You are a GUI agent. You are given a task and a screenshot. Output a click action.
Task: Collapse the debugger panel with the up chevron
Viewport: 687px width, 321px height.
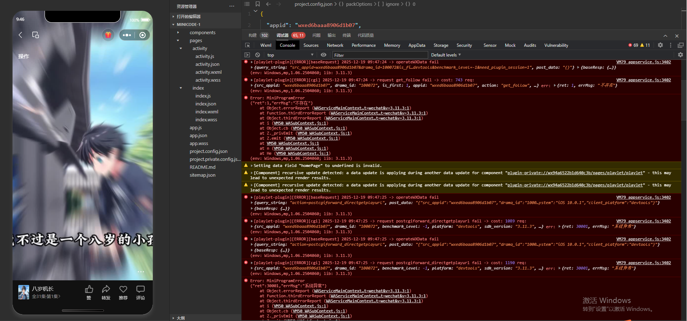(665, 36)
